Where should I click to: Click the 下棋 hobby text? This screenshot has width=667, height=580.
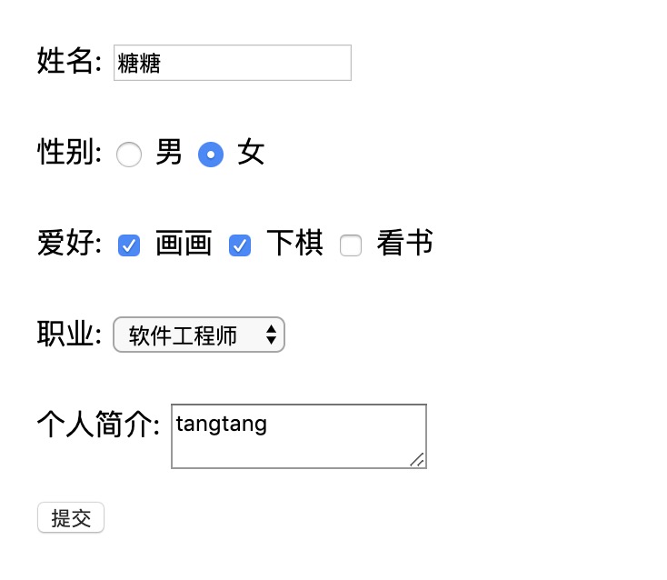tap(294, 244)
